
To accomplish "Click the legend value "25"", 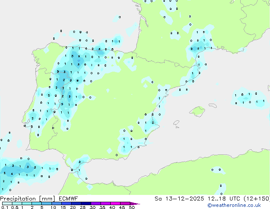I will (83, 207).
